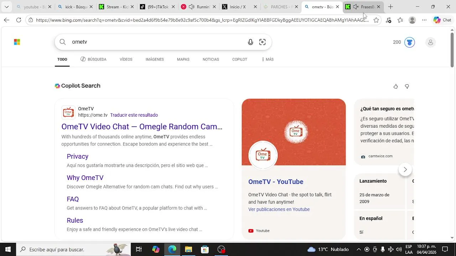Open the Privacy sitelink
The width and height of the screenshot is (456, 256).
point(77,156)
